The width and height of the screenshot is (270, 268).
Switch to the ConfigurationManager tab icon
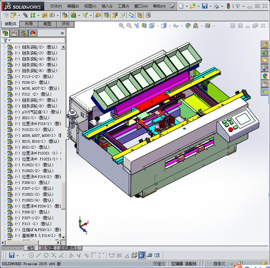tap(24, 33)
